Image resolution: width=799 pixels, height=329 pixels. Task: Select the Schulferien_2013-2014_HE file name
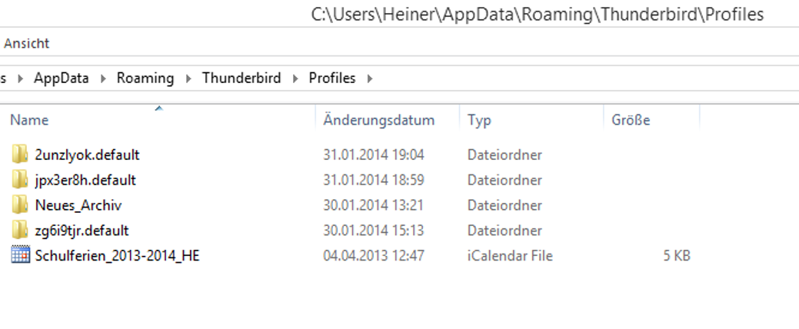(117, 256)
